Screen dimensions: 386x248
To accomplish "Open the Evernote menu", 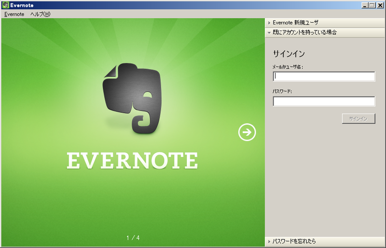I will [x=14, y=14].
